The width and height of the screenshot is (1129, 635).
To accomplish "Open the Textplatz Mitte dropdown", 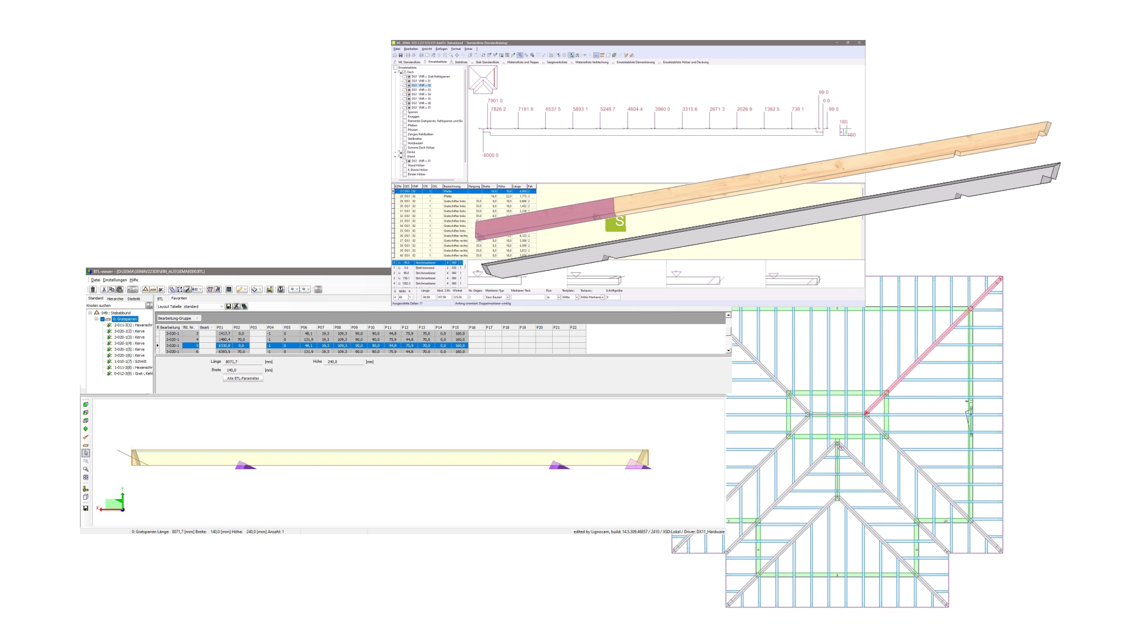I will pyautogui.click(x=576, y=298).
